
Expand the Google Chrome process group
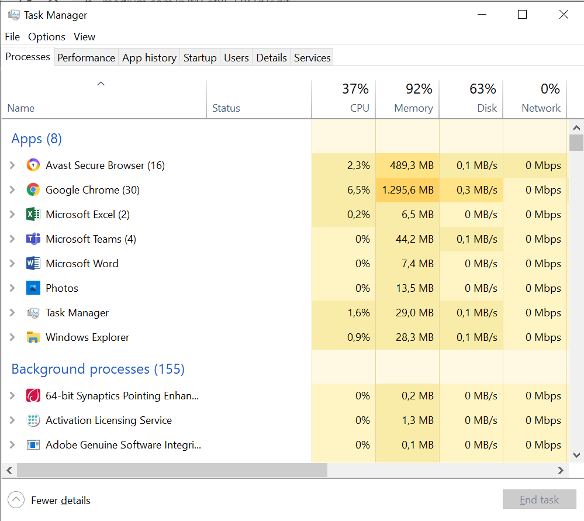pyautogui.click(x=12, y=189)
